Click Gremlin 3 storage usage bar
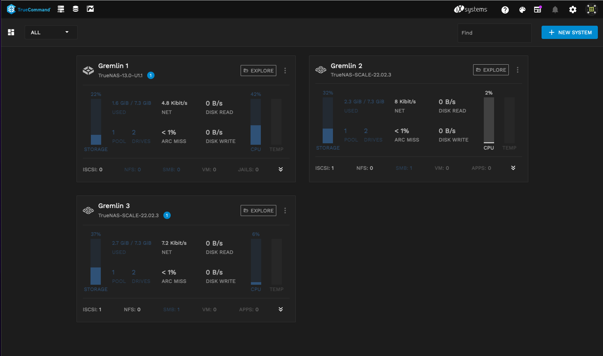 (96, 262)
